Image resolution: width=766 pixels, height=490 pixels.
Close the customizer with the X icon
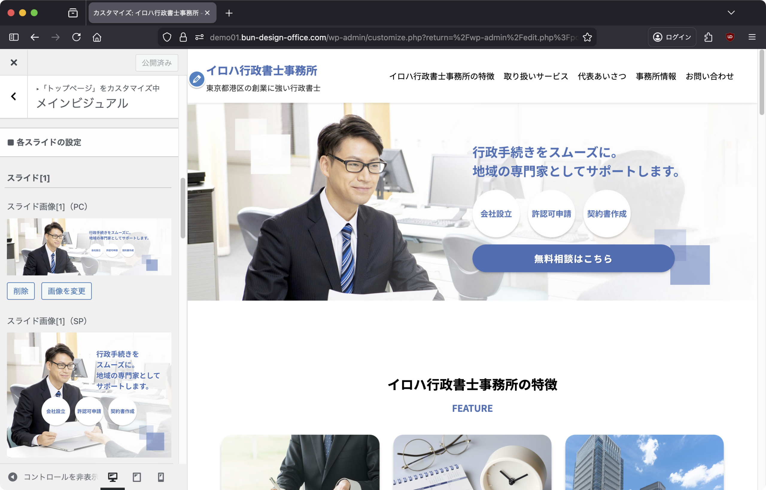point(14,62)
